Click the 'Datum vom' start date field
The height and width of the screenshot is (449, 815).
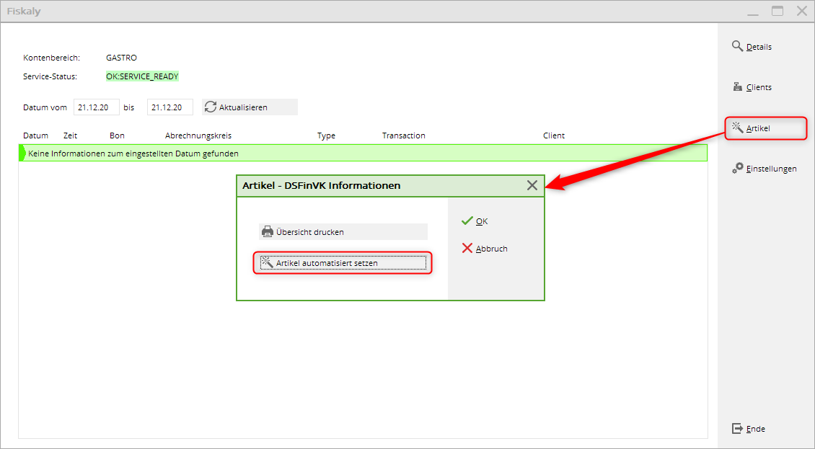(97, 107)
